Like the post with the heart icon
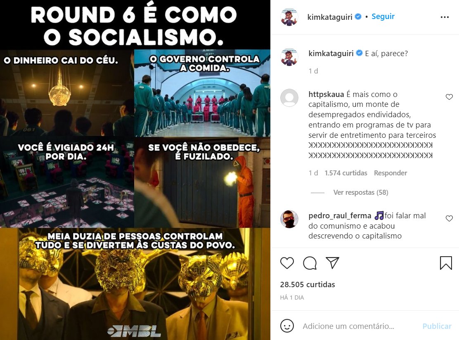The image size is (459, 340). point(287,263)
